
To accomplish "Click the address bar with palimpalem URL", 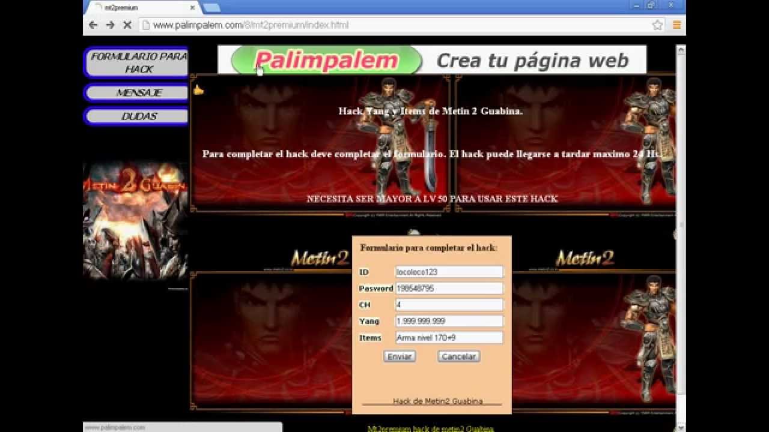I will [x=397, y=25].
